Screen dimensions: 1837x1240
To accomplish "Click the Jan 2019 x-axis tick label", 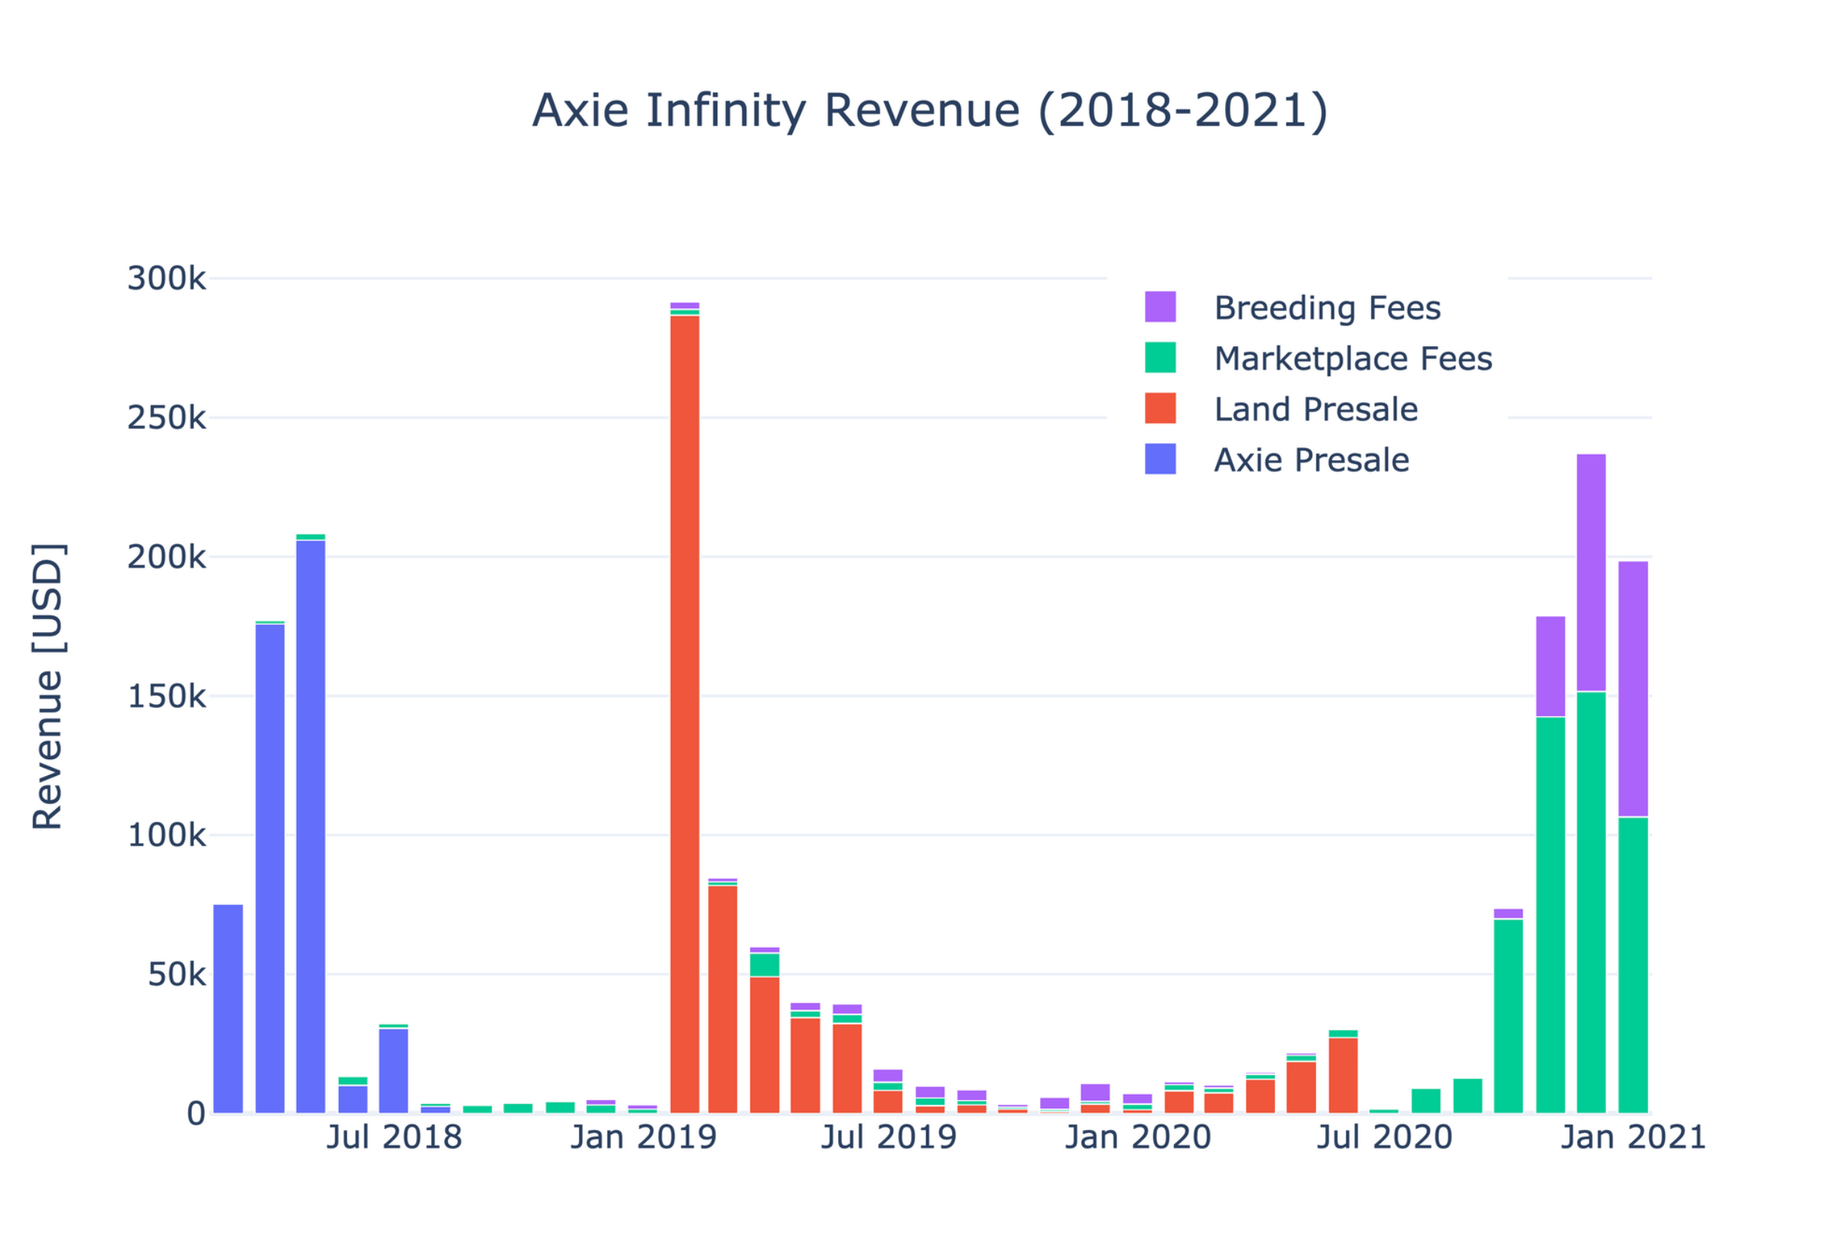I will (x=642, y=1138).
